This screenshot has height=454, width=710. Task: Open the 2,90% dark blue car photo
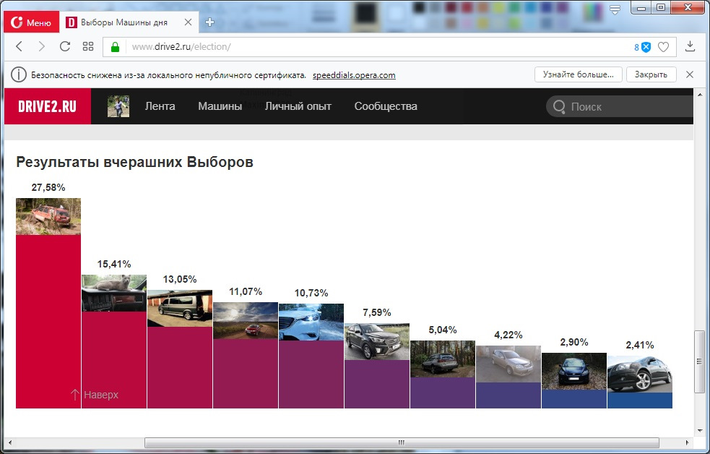[x=574, y=371]
